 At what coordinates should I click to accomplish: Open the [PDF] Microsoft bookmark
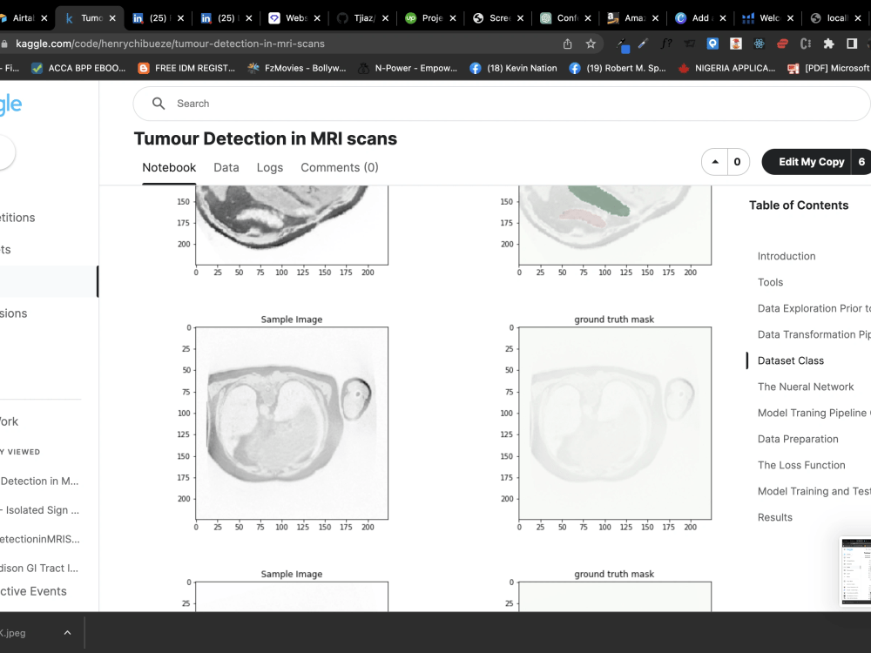tap(829, 68)
